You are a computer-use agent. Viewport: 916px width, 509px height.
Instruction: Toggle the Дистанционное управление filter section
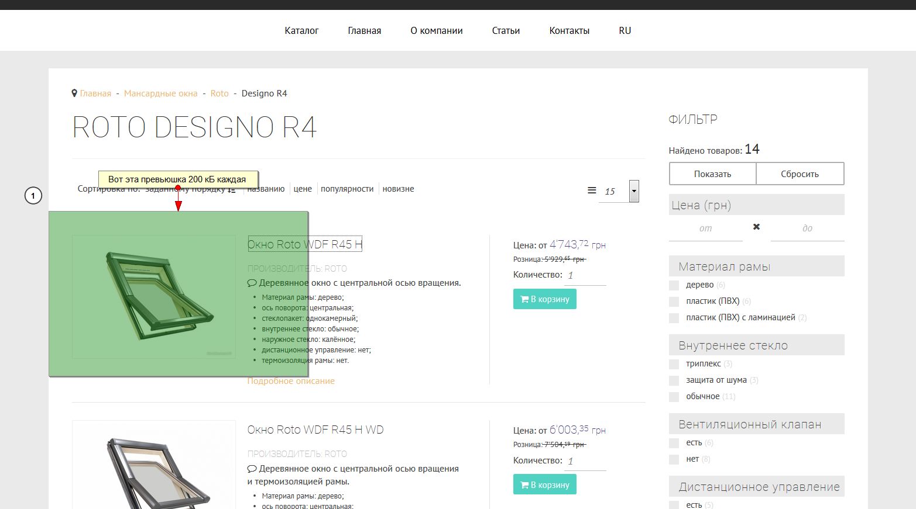tap(756, 487)
